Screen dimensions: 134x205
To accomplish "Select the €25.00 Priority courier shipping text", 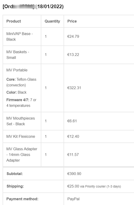I will 94,186.
